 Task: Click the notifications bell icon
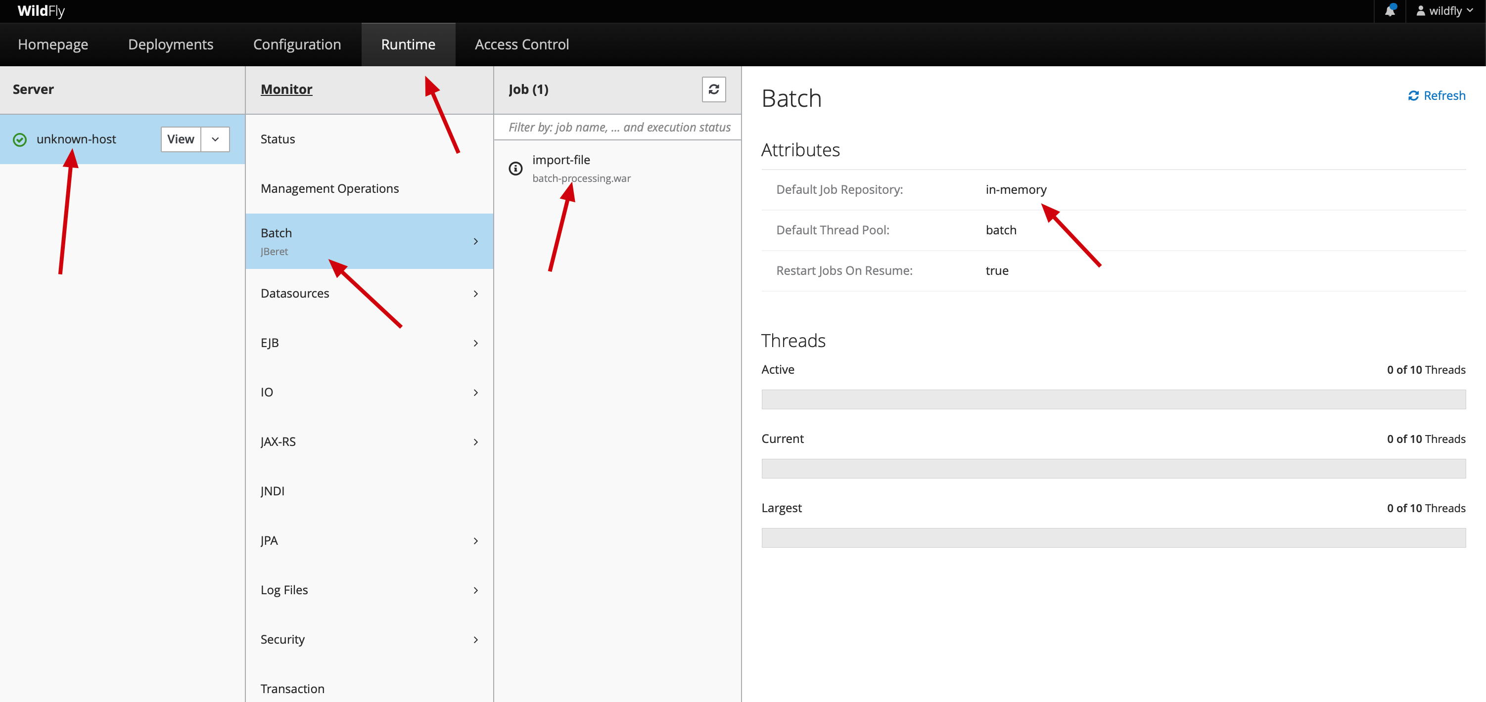pyautogui.click(x=1390, y=11)
